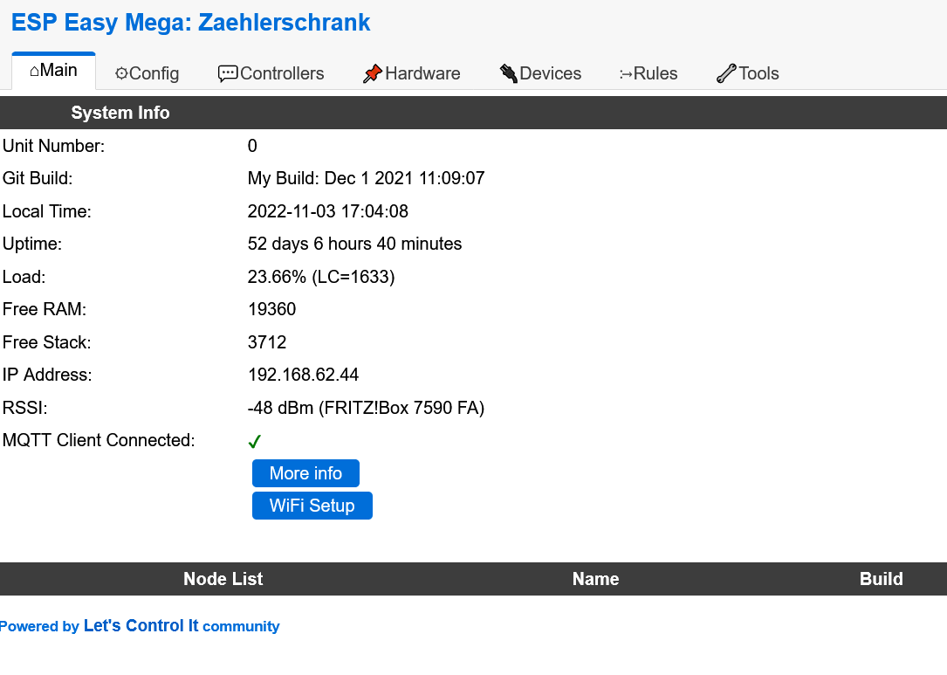The image size is (947, 675).
Task: Click the arrow icon beside Rules
Action: (x=626, y=74)
